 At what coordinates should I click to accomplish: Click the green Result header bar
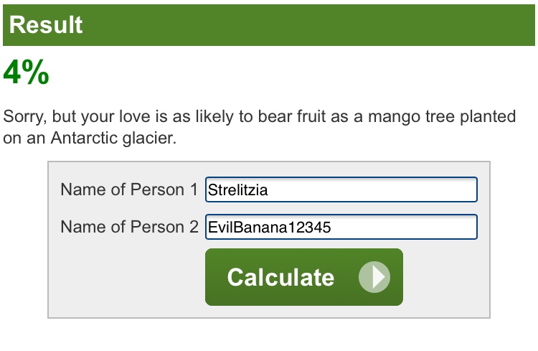click(269, 25)
